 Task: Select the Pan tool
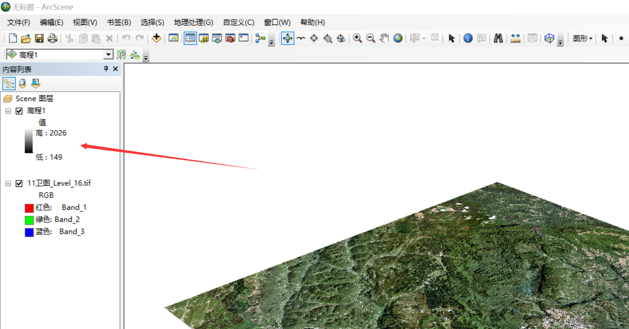(x=384, y=38)
